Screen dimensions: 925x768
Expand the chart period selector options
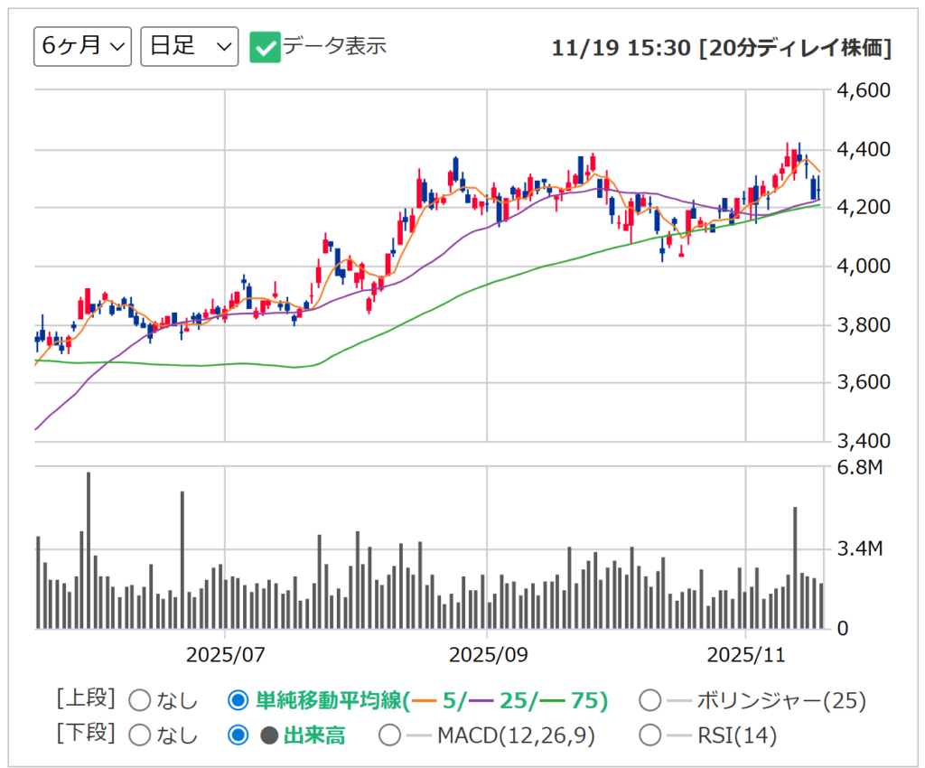pyautogui.click(x=82, y=46)
